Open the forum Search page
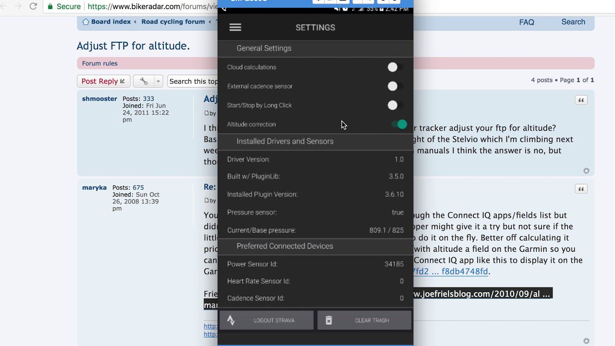The image size is (615, 346). [x=573, y=22]
